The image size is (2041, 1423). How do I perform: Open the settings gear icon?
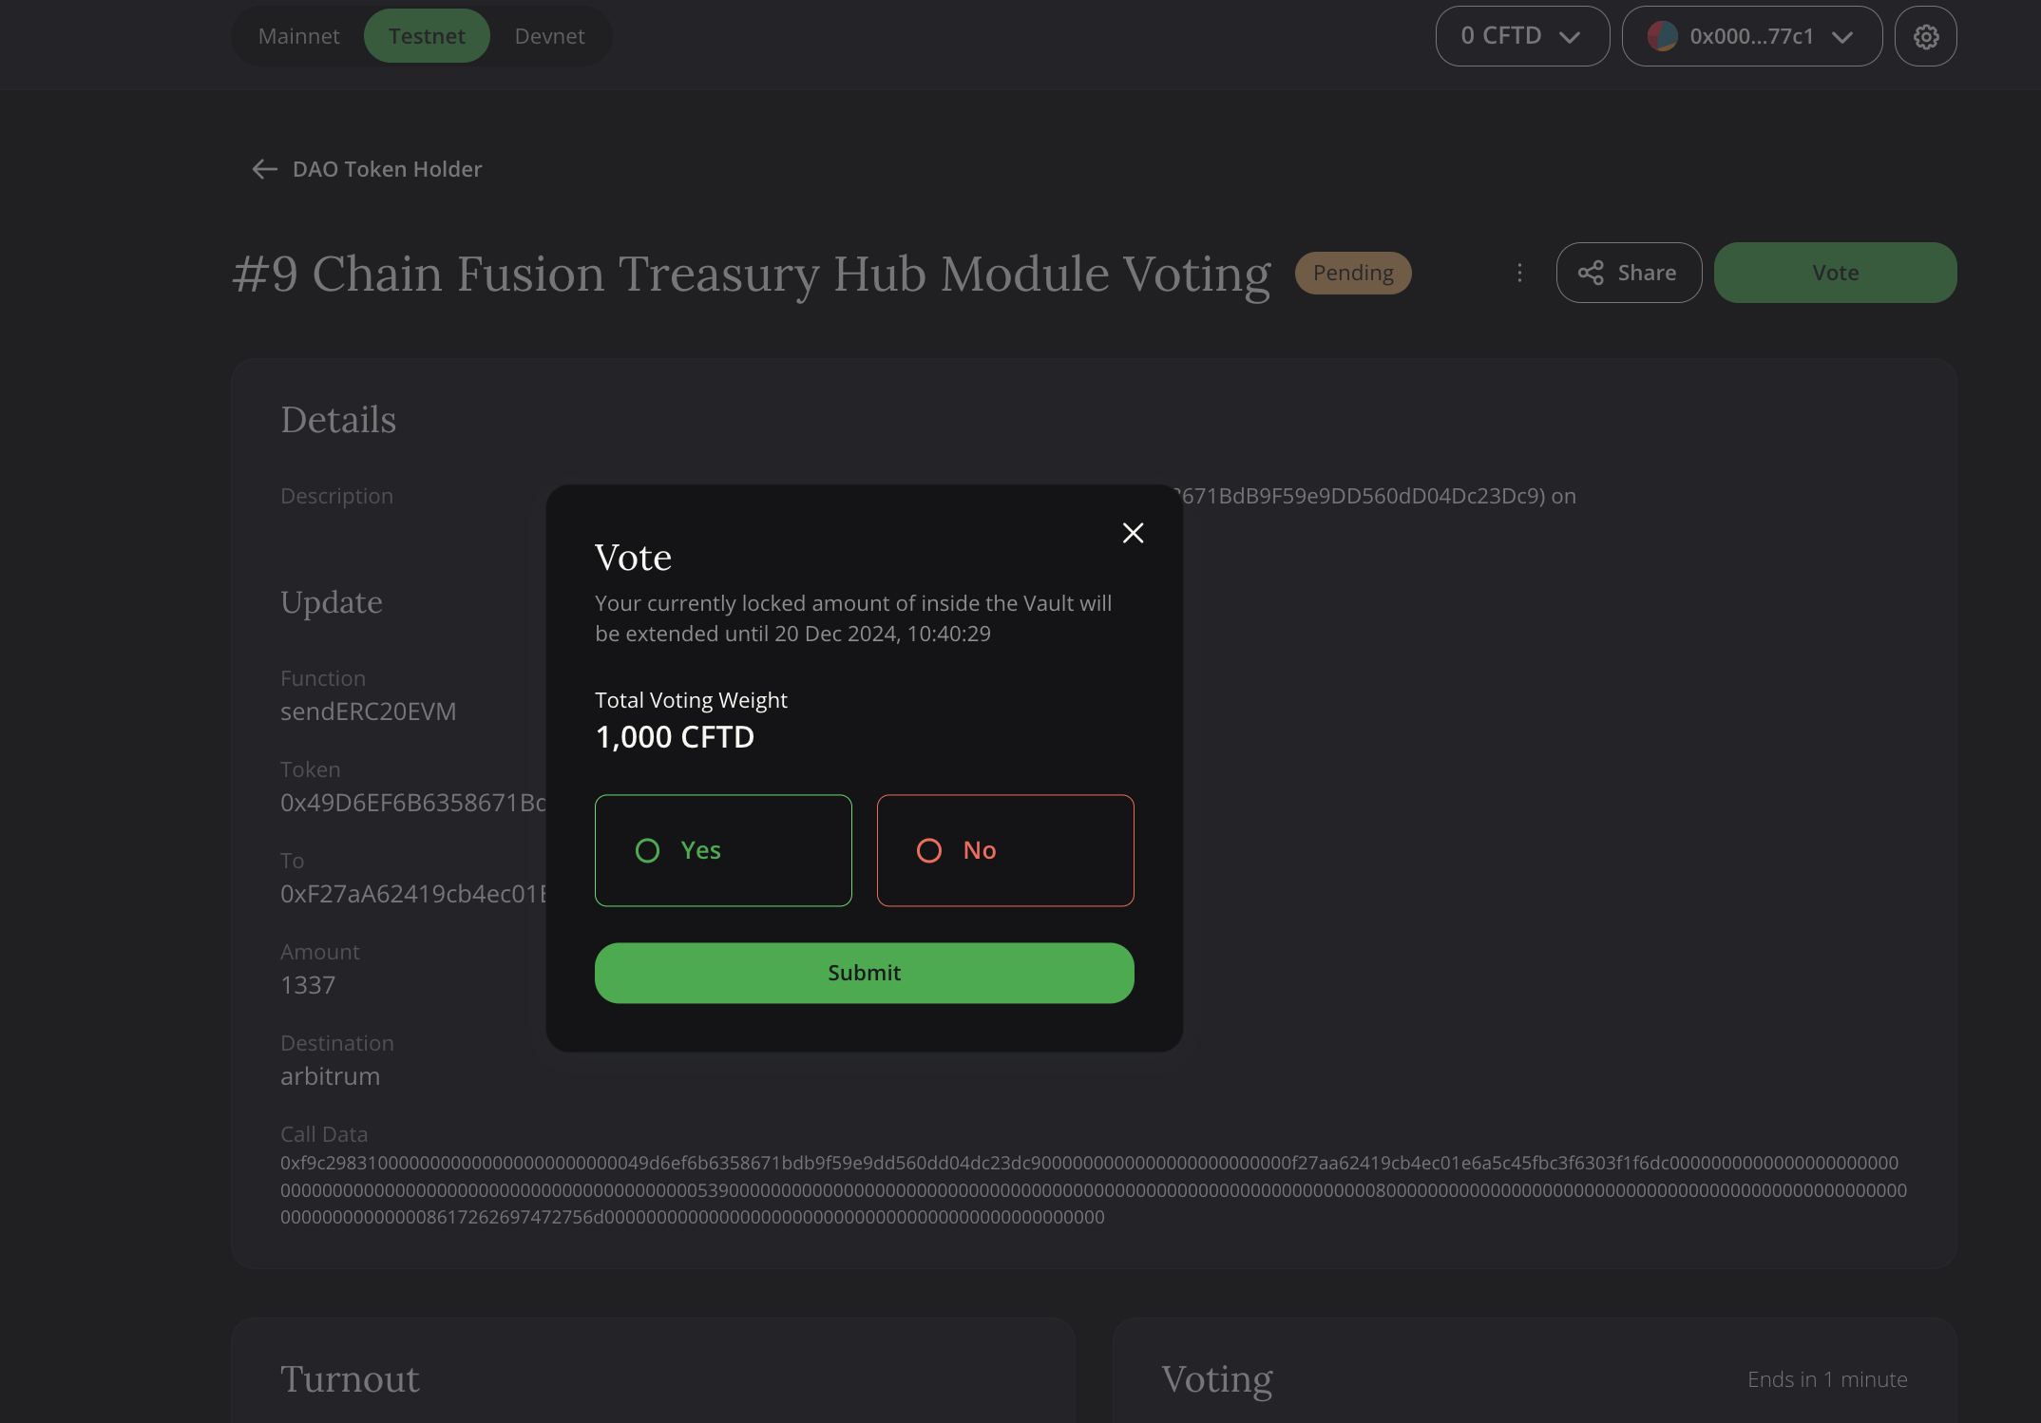pos(1925,36)
